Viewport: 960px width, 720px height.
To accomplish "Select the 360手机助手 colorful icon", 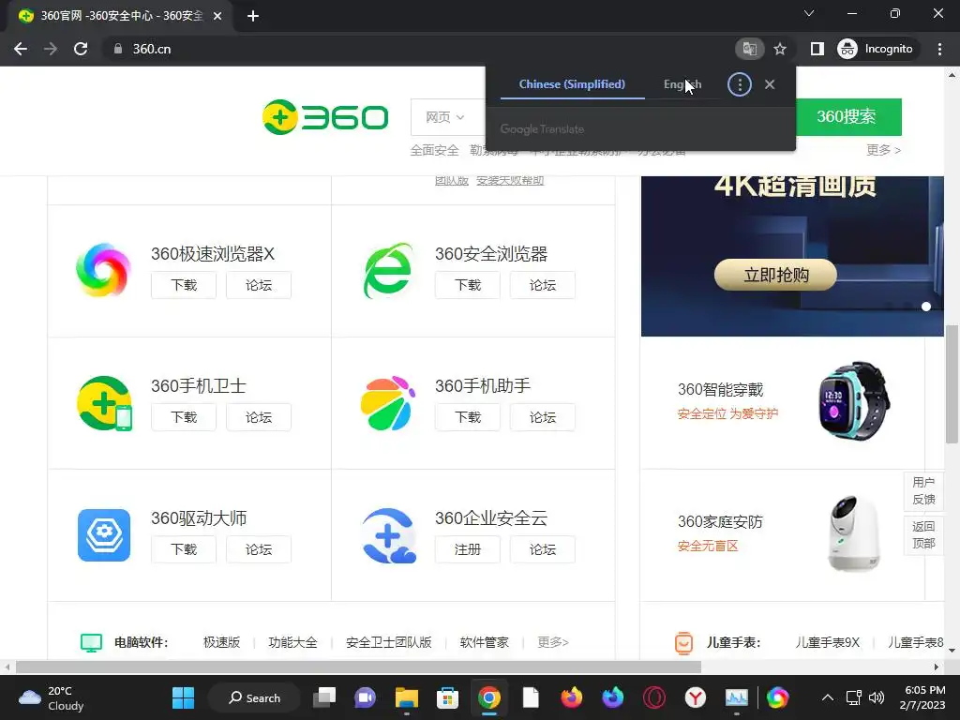I will tap(387, 403).
